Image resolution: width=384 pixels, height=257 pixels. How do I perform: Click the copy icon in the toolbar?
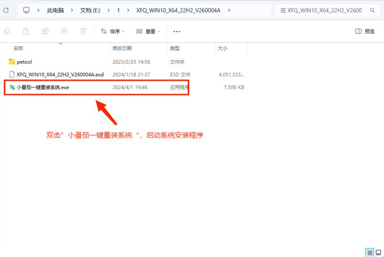[7, 31]
